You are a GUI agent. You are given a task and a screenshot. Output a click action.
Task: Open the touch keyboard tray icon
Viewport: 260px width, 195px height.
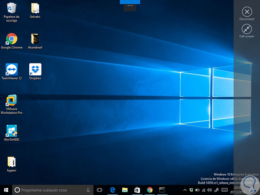coord(224,190)
